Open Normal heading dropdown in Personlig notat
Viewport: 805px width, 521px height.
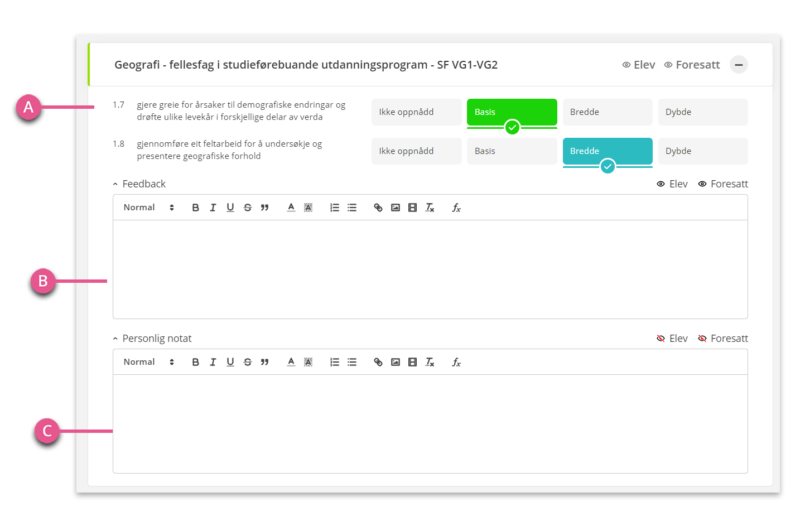coord(149,362)
